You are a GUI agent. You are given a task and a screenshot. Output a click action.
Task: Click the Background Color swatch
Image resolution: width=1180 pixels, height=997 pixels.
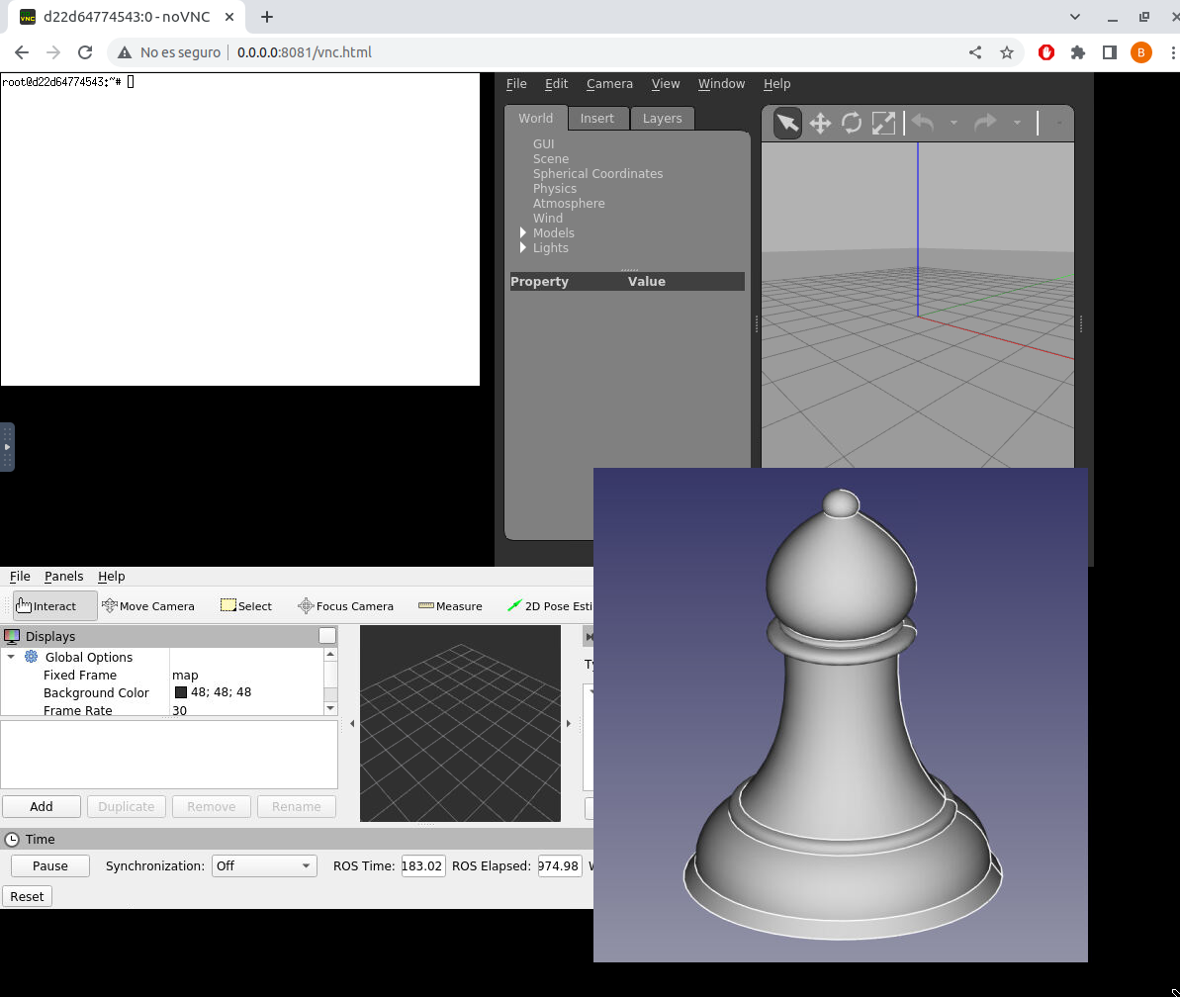(181, 692)
